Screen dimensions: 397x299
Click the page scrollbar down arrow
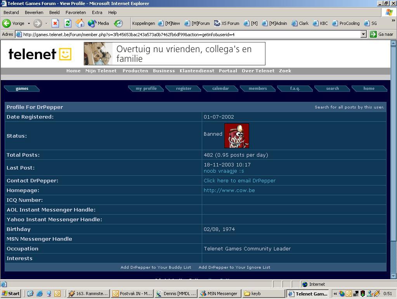tap(393, 276)
